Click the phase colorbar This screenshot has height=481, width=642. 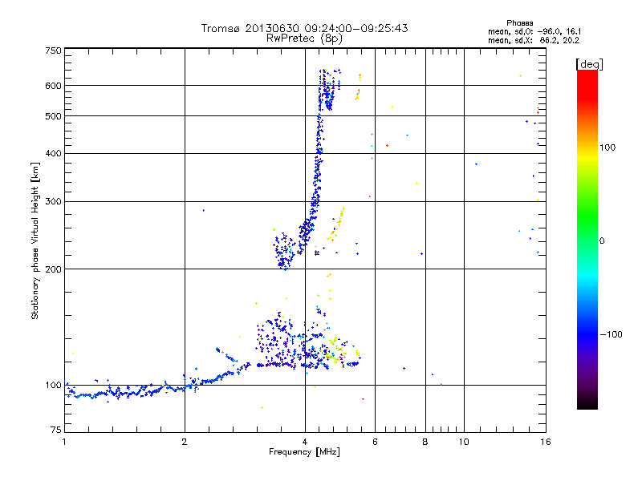587,240
